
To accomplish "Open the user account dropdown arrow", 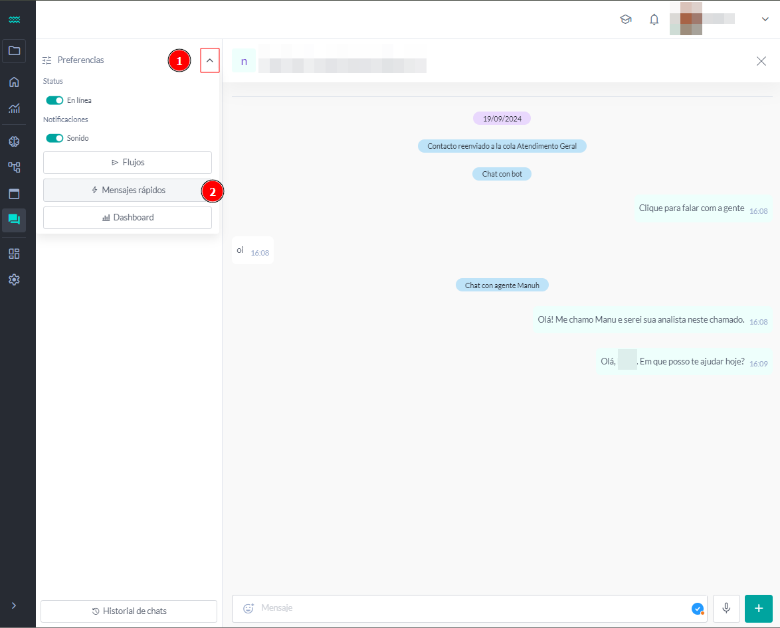I will pyautogui.click(x=765, y=19).
